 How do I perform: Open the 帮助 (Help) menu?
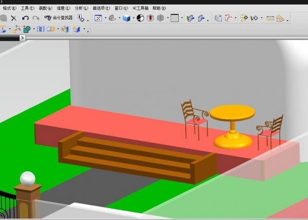(159, 8)
